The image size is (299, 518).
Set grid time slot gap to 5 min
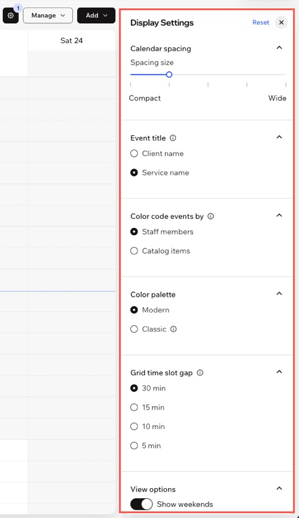point(134,446)
